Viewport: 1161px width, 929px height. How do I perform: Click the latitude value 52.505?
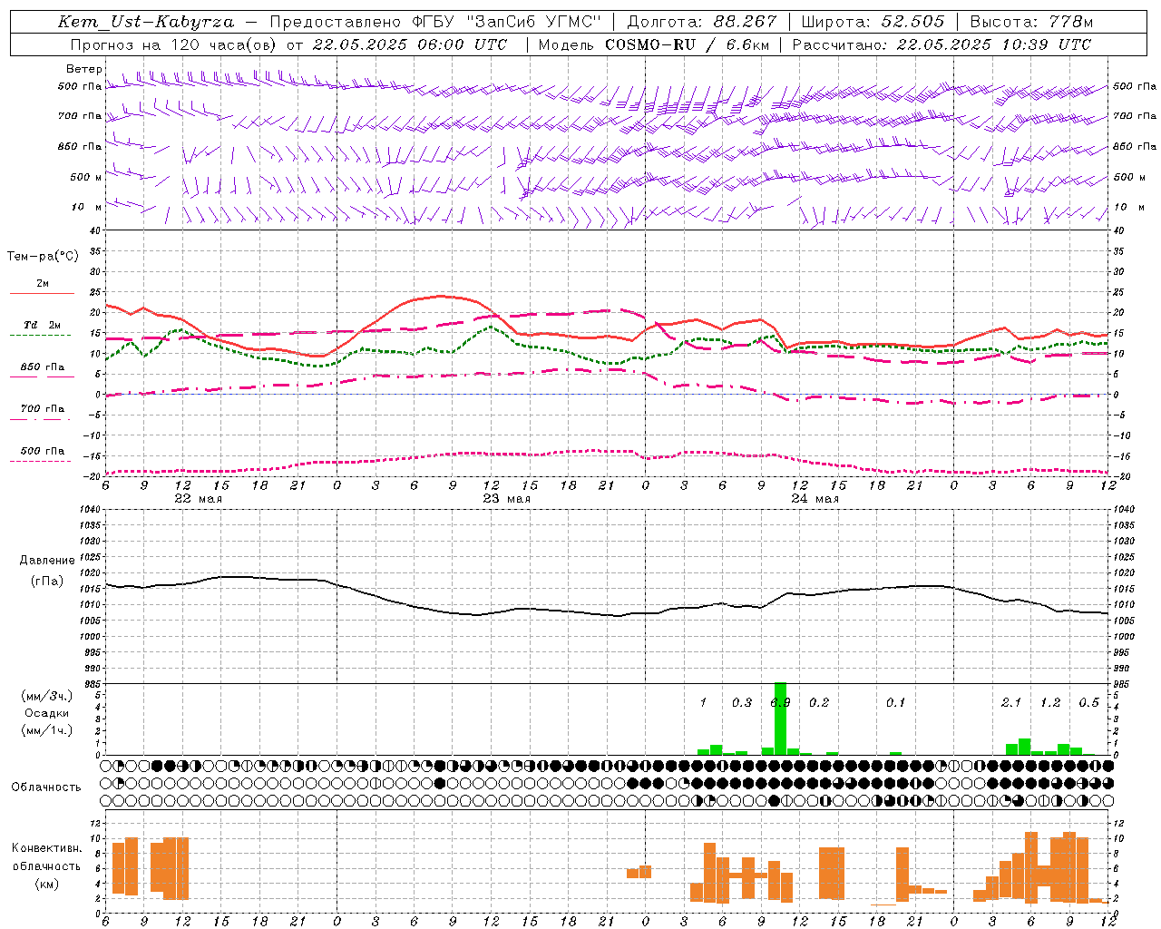pos(912,22)
